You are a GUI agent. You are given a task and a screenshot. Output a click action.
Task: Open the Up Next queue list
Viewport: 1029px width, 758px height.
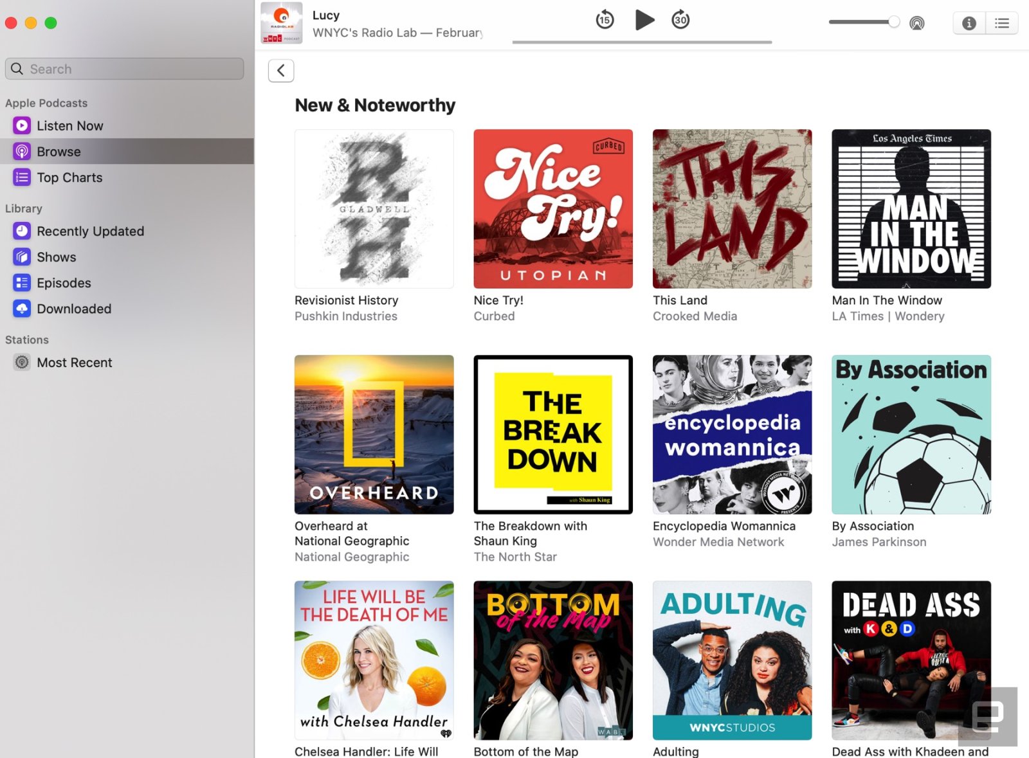(x=1002, y=23)
